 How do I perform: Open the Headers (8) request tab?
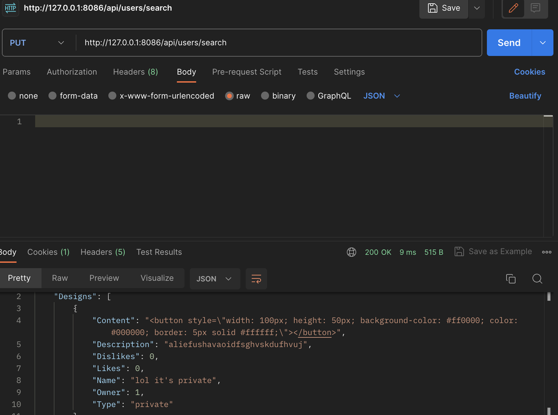(x=136, y=72)
